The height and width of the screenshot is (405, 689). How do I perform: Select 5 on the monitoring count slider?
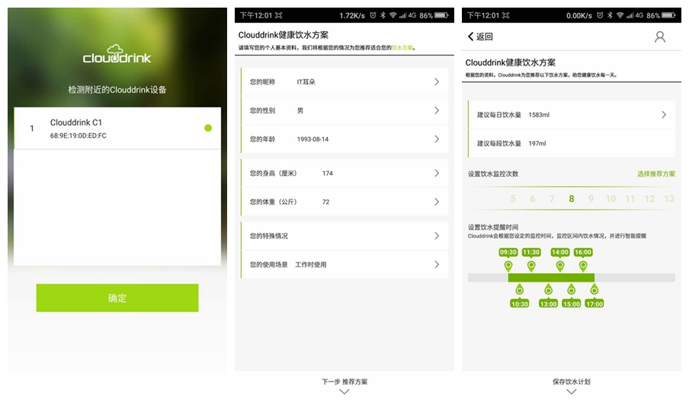513,199
